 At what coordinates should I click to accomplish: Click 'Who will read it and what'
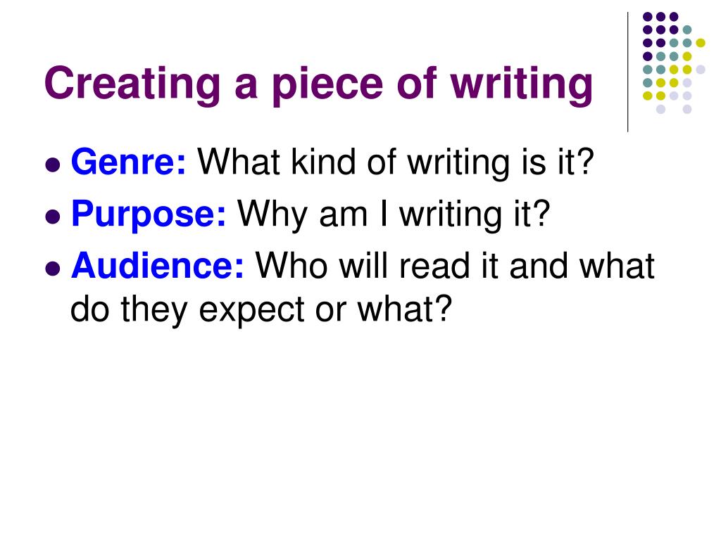pos(455,266)
